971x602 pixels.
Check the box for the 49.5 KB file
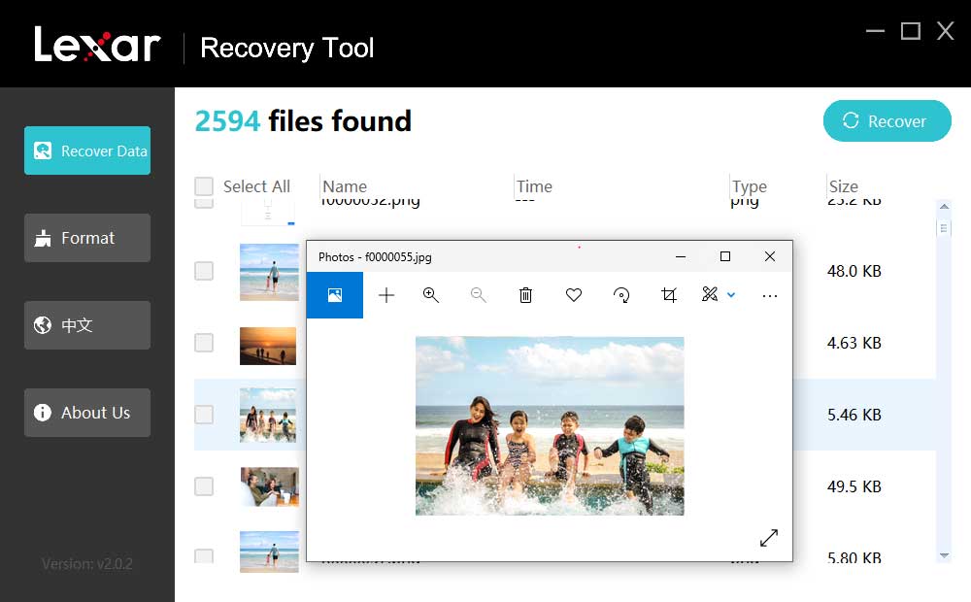pyautogui.click(x=204, y=486)
